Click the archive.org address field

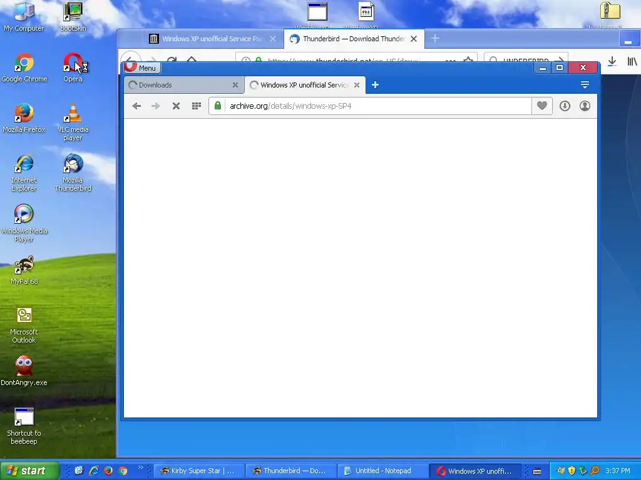point(370,106)
